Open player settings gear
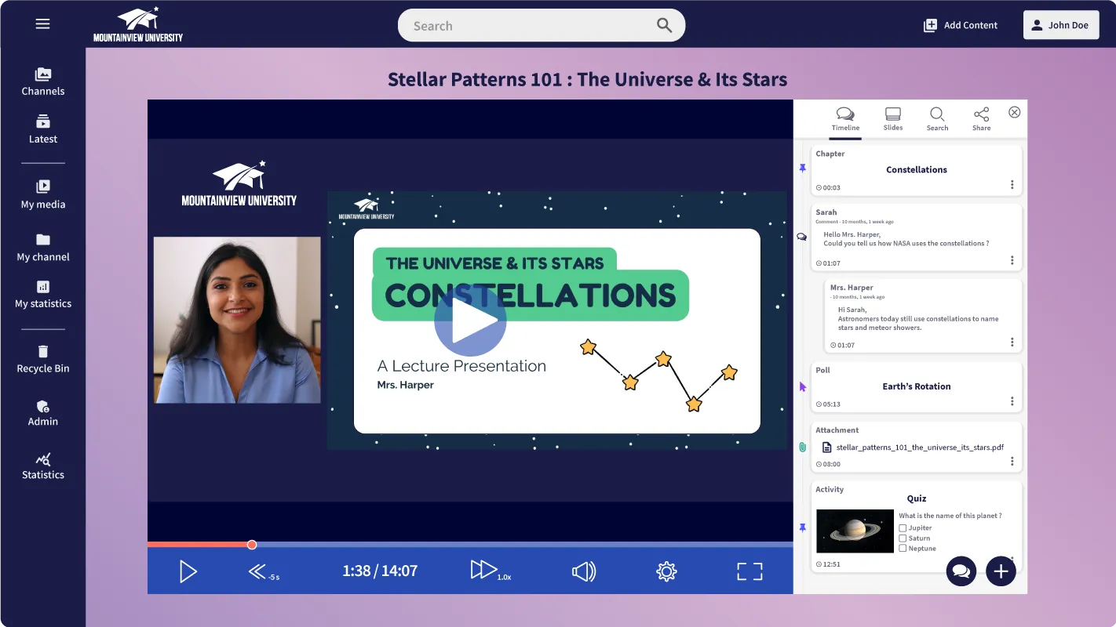1116x627 pixels. pos(666,571)
